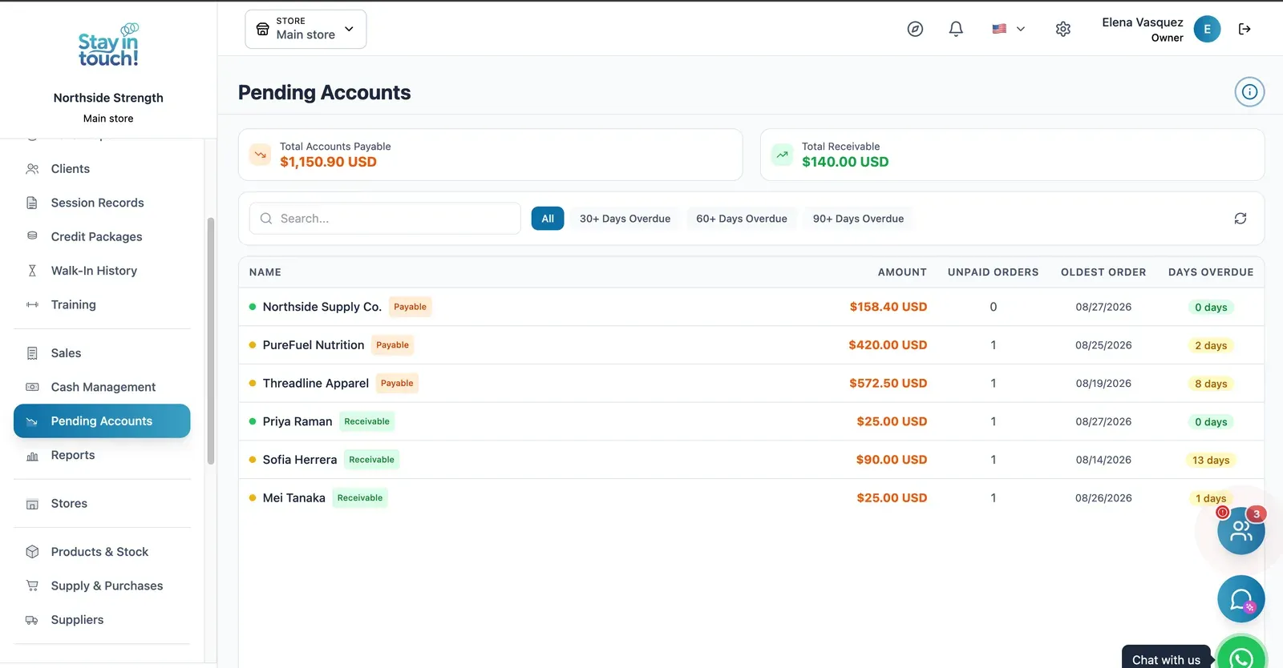This screenshot has height=668, width=1283.
Task: Click the Stay in touch logo
Action: 108,45
